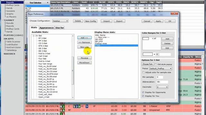
Task: Select Fold to 3-bet stat
Action: tap(44, 54)
